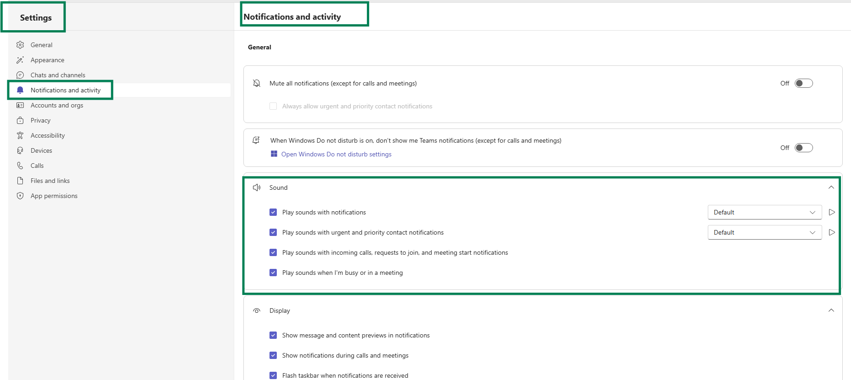851x380 pixels.
Task: Preview the urgent notification sound with play icon
Action: [832, 232]
